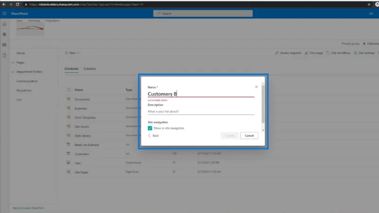Click the disabled Create button
The height and width of the screenshot is (213, 379).
230,136
